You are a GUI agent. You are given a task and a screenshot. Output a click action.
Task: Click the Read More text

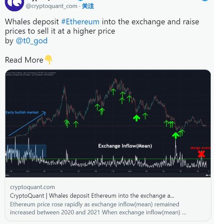click(x=24, y=60)
